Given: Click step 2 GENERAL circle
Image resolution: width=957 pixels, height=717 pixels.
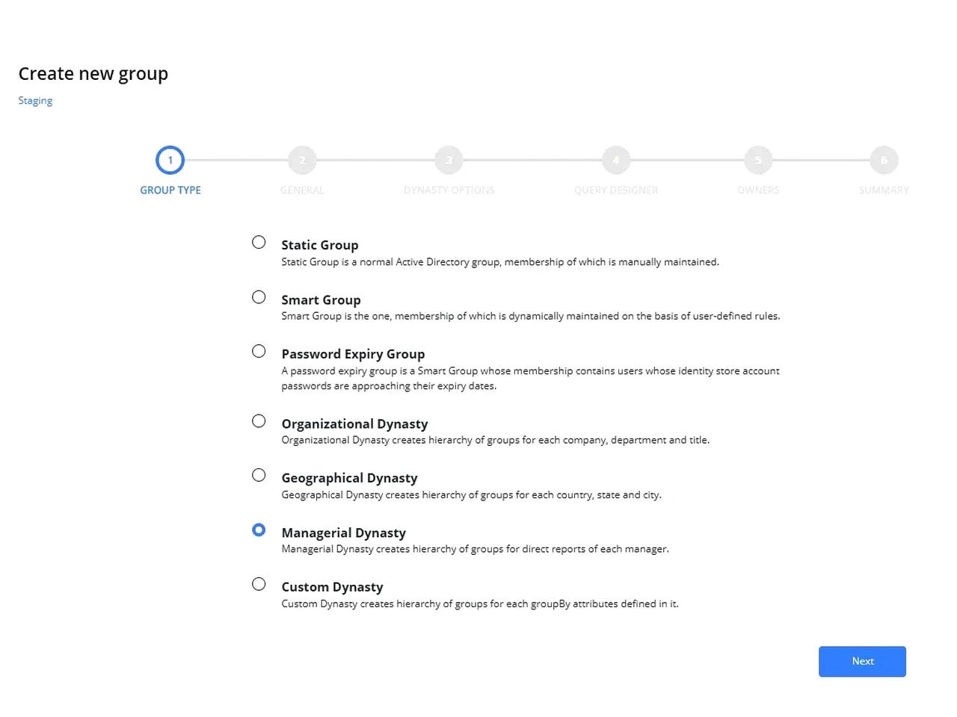Looking at the screenshot, I should tap(302, 159).
